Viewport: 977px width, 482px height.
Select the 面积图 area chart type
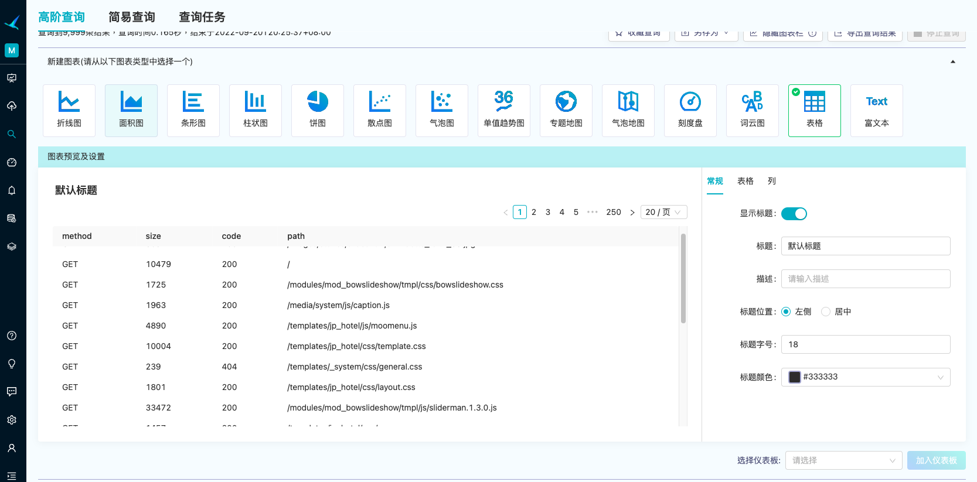131,111
